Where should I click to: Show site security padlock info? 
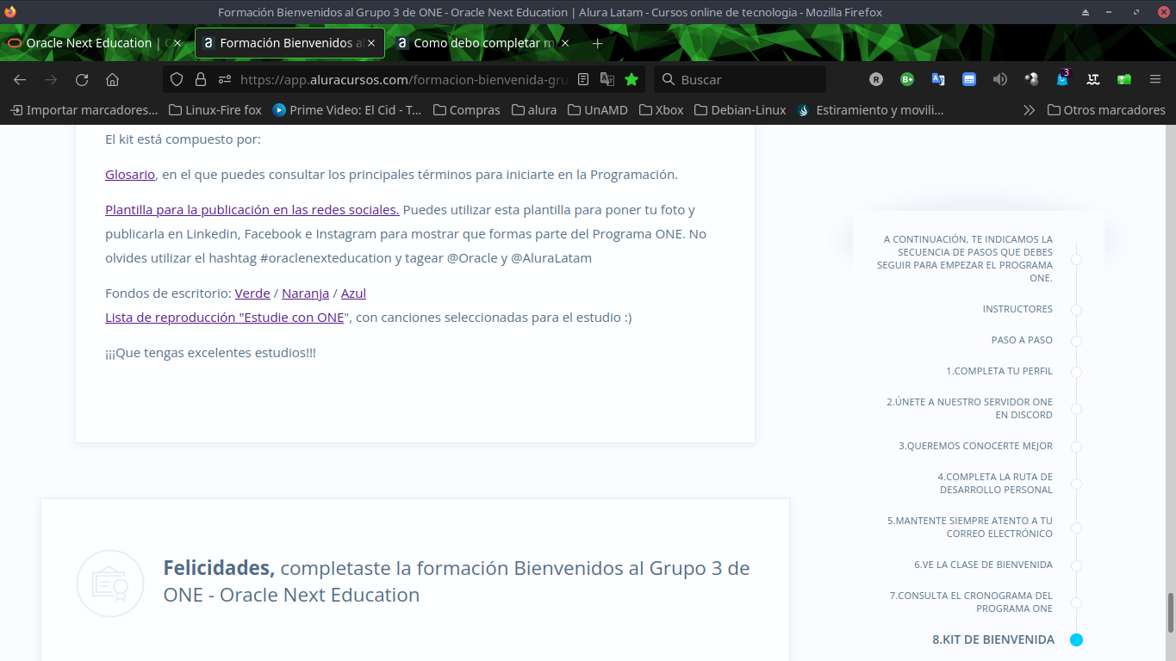tap(201, 79)
